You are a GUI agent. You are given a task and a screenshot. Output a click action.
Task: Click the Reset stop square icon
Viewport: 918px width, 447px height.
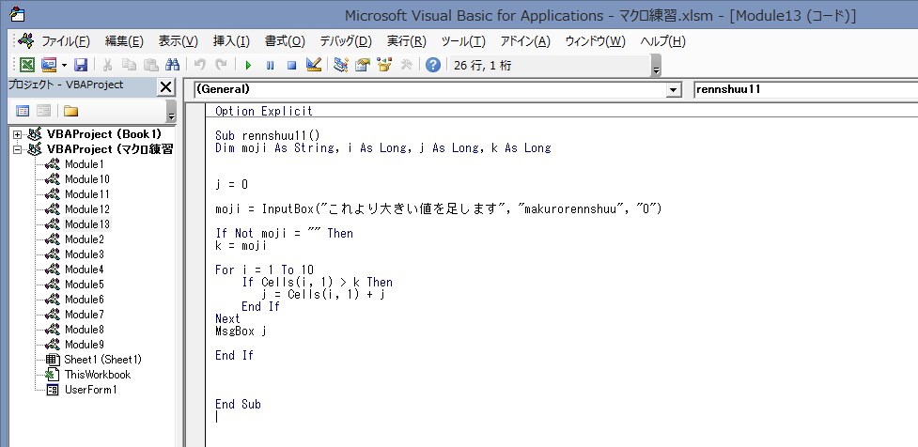(x=291, y=65)
